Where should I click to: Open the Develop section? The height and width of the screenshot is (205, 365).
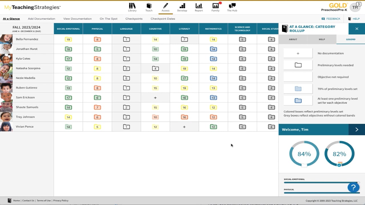[182, 7]
